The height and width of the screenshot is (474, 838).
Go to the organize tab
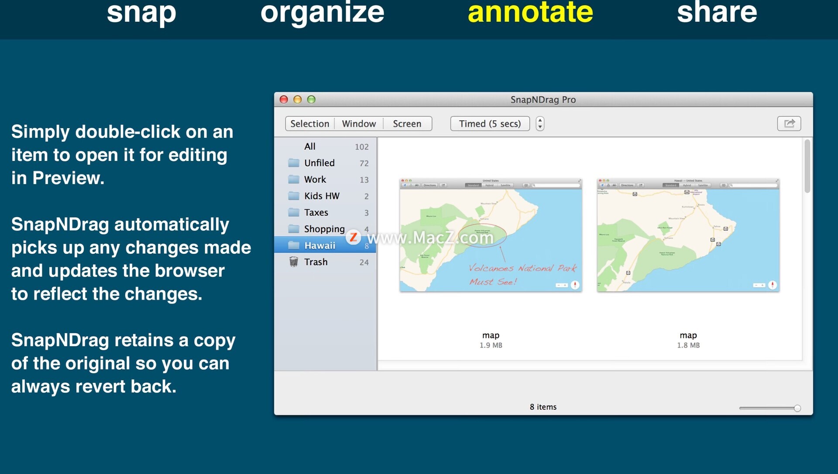[323, 12]
